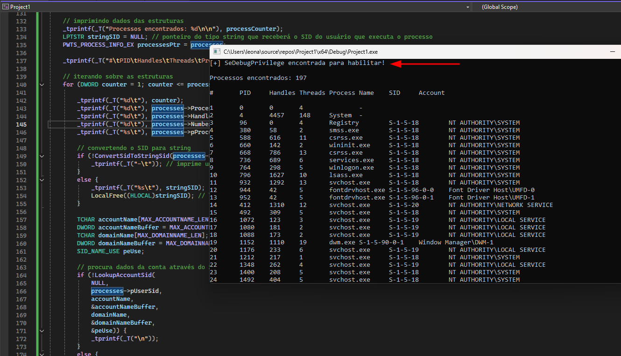Click LookupAccountSid on line 164
The width and height of the screenshot is (621, 356).
[124, 275]
